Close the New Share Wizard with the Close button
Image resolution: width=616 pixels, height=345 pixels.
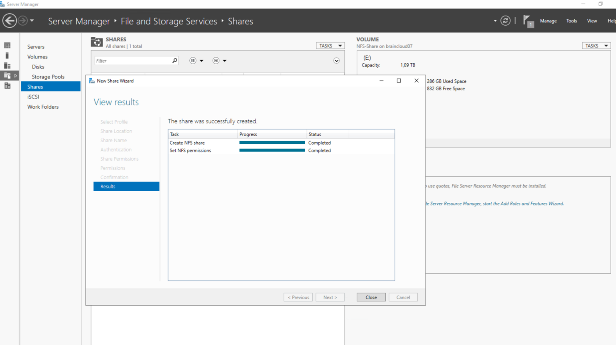coord(371,297)
